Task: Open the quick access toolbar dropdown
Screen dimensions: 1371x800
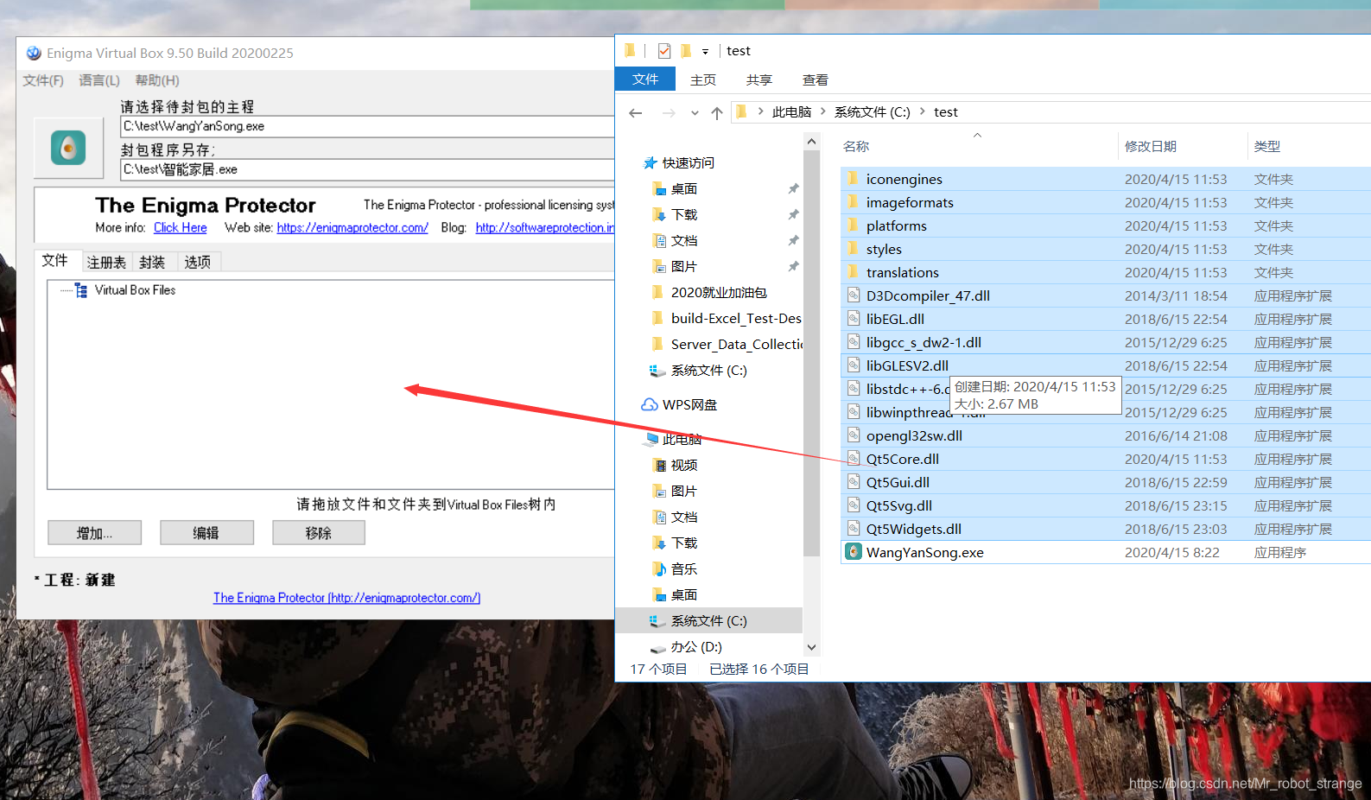Action: (705, 52)
